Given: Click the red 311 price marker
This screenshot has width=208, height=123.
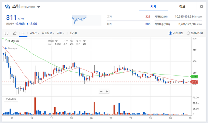Looking at the screenshot, I should click(x=194, y=82).
